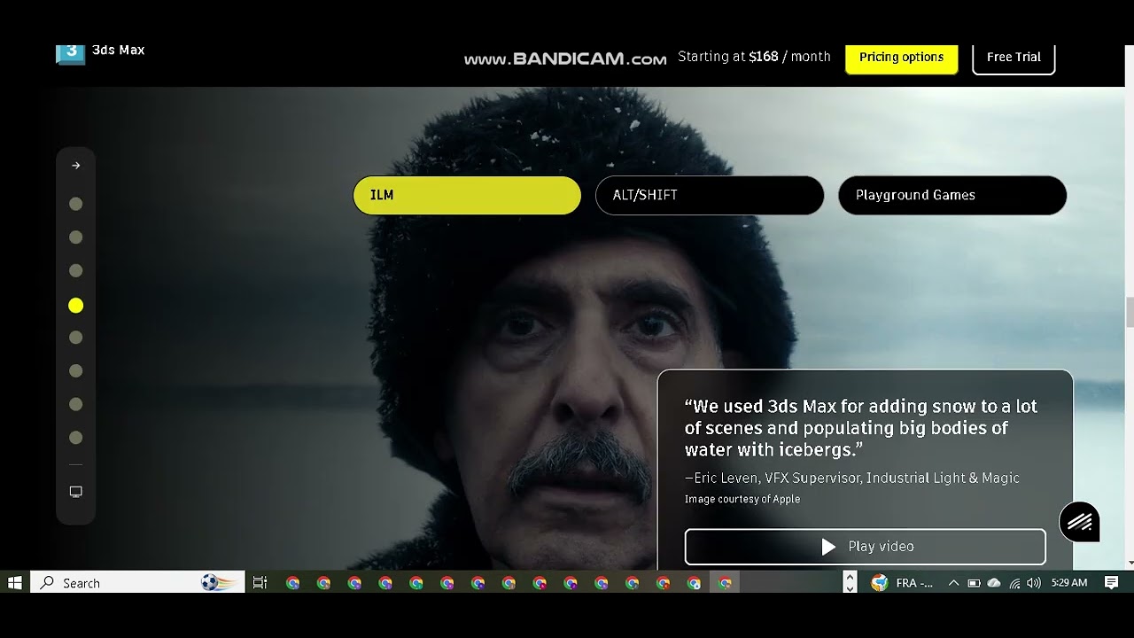Jump to the last section dot in the side navigation
This screenshot has height=638, width=1134.
pos(76,437)
